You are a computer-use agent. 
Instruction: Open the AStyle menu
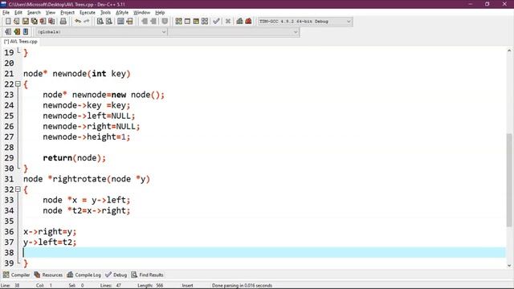point(122,13)
